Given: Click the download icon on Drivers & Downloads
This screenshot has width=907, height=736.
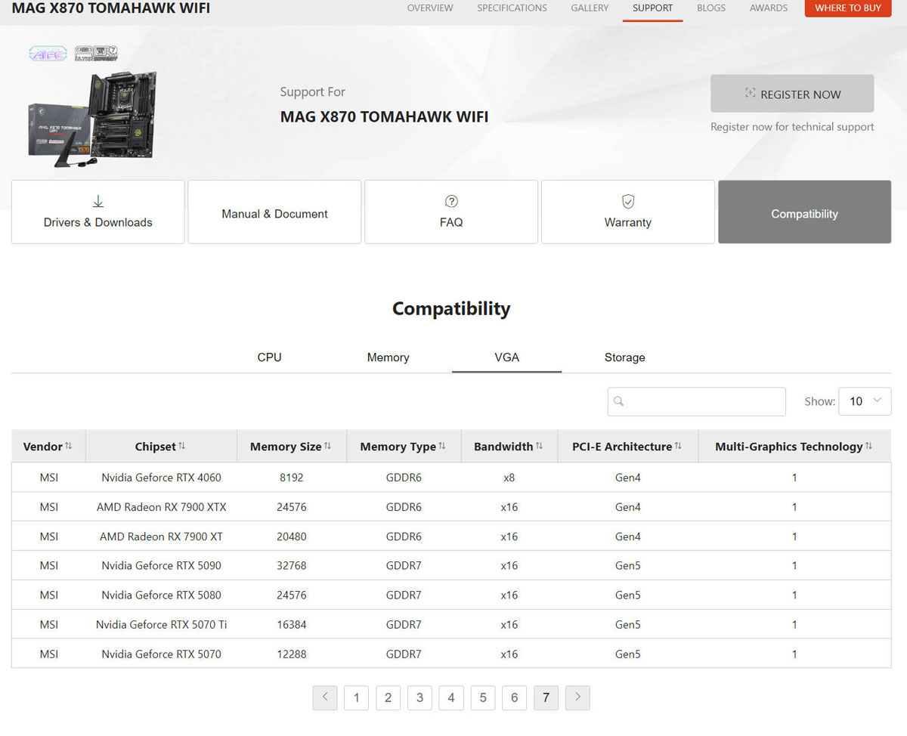Looking at the screenshot, I should tap(98, 201).
